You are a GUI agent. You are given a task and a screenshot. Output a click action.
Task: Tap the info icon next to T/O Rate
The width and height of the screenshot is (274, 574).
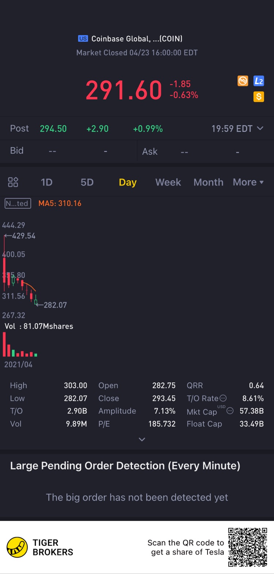coord(223,398)
